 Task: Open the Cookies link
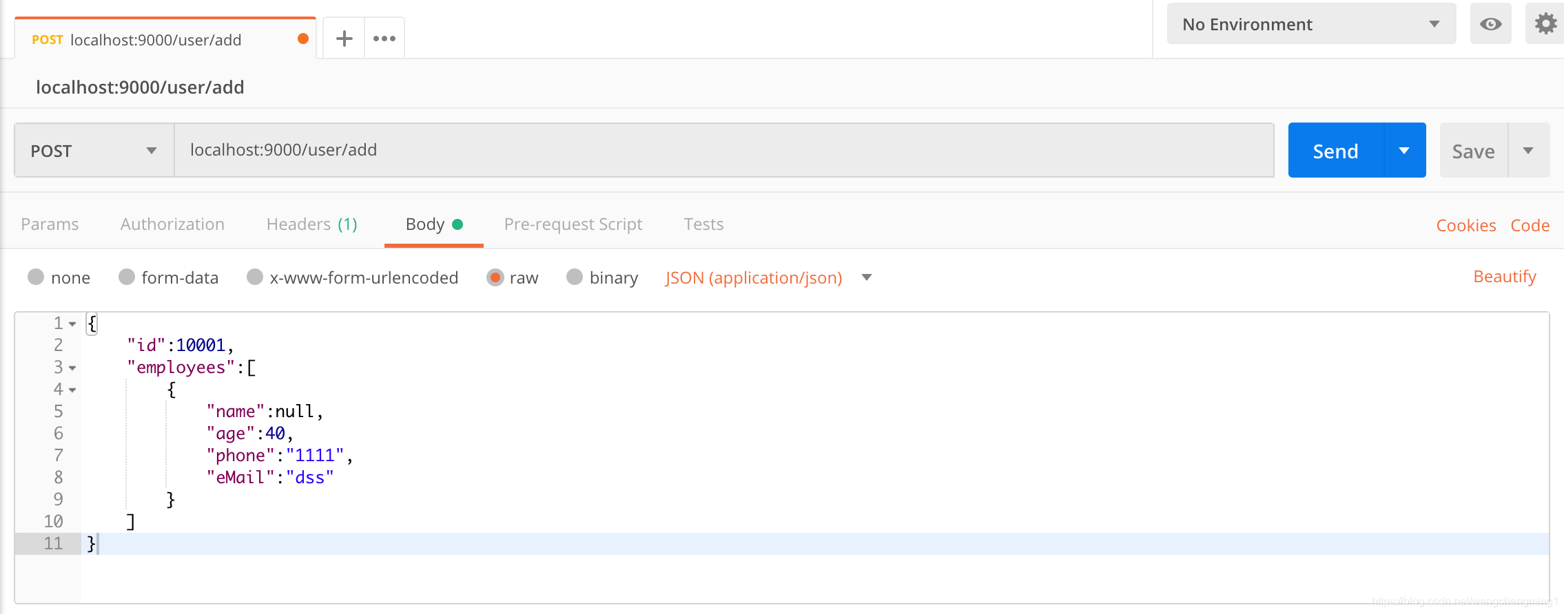click(x=1465, y=226)
